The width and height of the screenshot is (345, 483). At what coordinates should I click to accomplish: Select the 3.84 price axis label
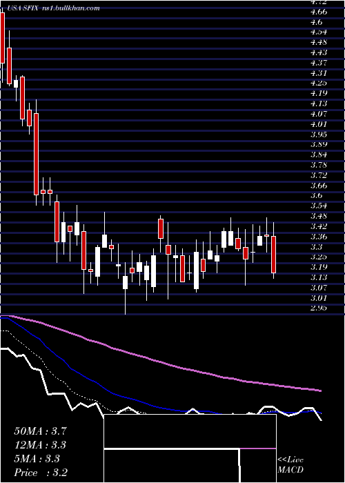(318, 155)
